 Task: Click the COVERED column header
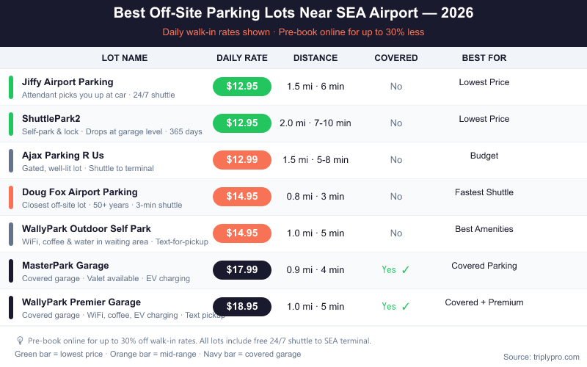396,58
